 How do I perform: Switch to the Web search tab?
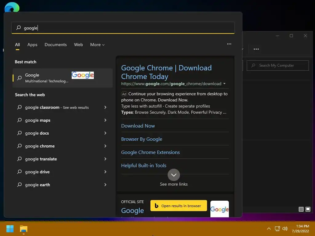click(78, 45)
